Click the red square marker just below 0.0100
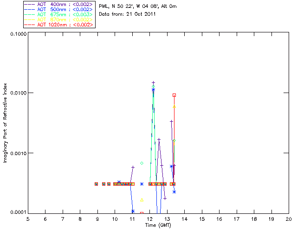 174,95
